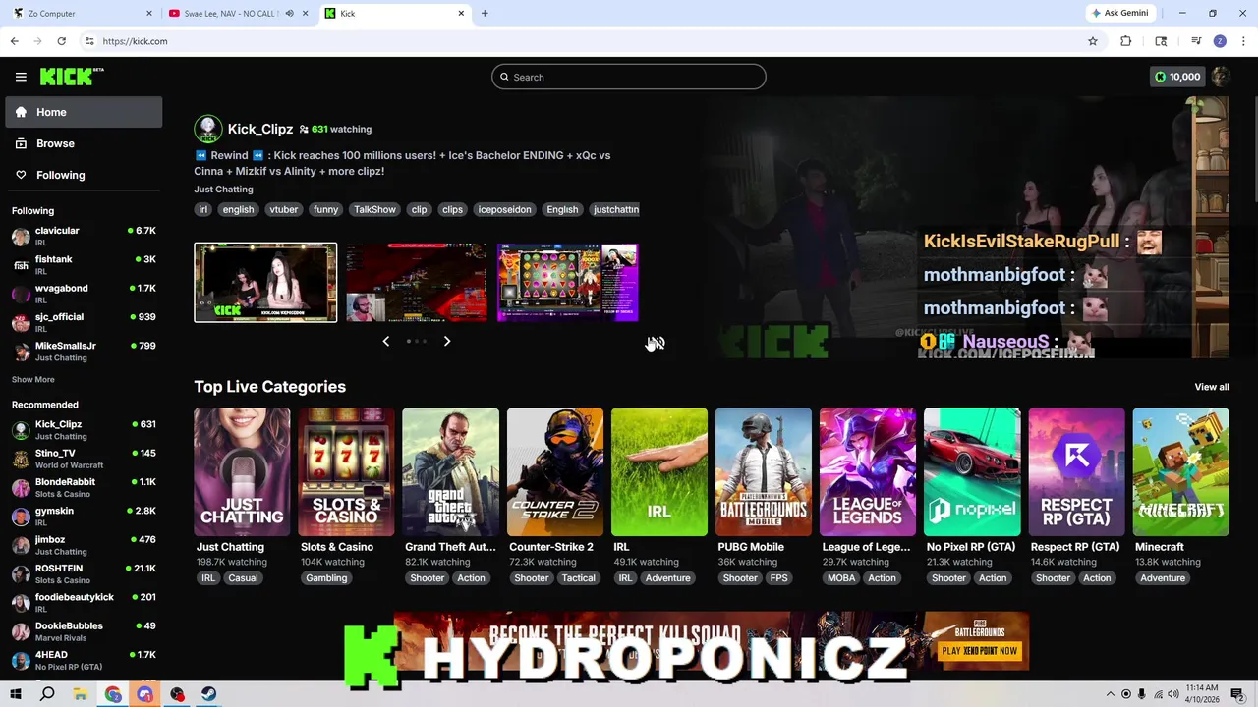This screenshot has height=707, width=1258.
Task: Open ROSHTEIN recommended channel
Action: coord(84,573)
